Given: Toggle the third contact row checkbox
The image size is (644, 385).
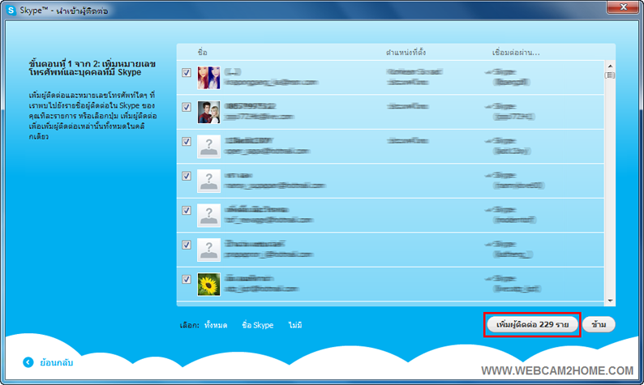Looking at the screenshot, I should (x=187, y=141).
